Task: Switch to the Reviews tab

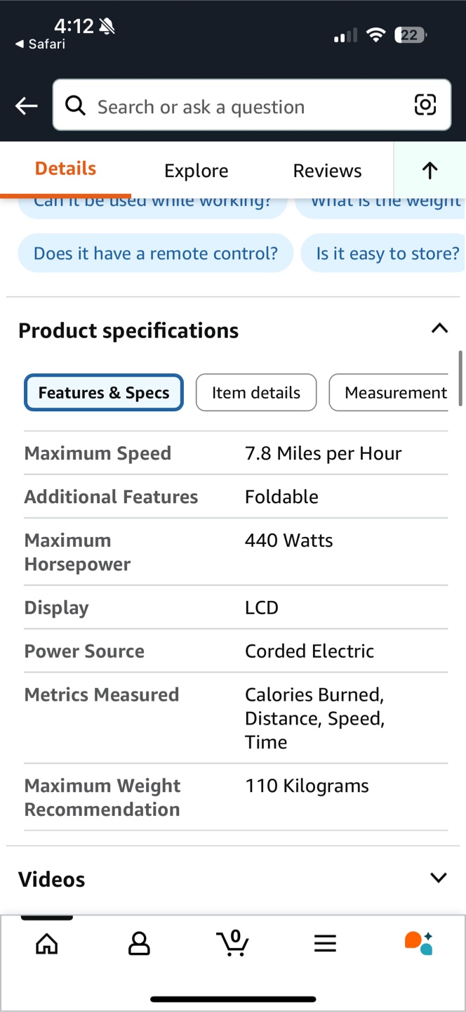Action: tap(328, 171)
